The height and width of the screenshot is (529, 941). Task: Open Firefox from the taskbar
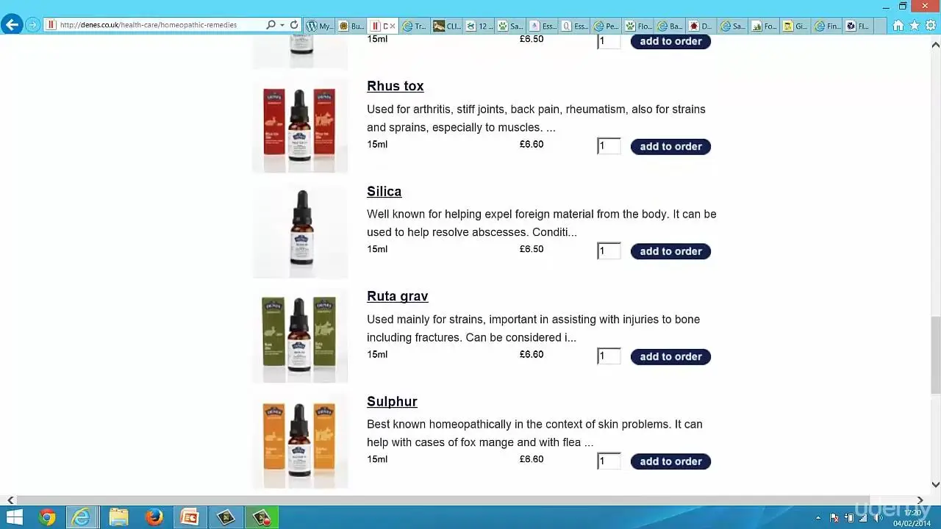tap(154, 517)
